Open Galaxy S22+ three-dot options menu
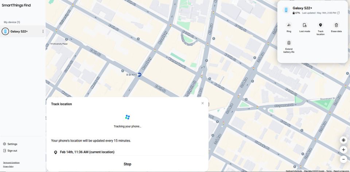The height and width of the screenshot is (172, 350). [43, 31]
